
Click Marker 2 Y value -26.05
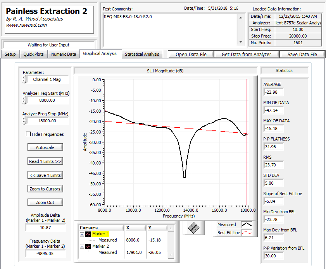(155, 252)
